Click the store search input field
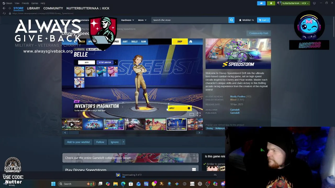The height and width of the screenshot is (188, 335). 190,20
